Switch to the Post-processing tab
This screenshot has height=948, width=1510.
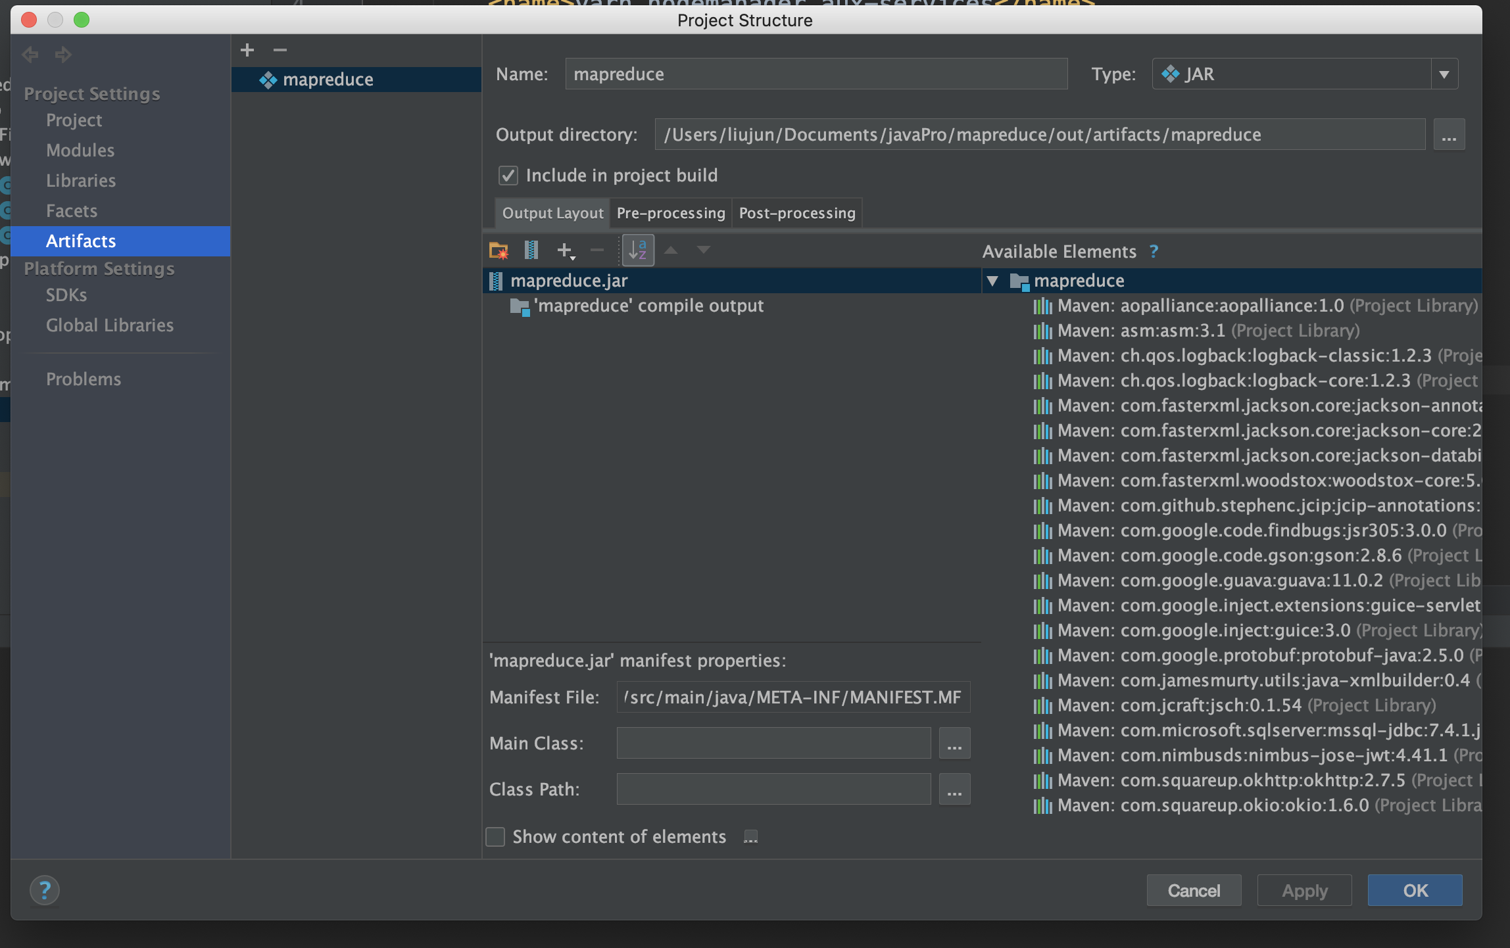pos(796,213)
